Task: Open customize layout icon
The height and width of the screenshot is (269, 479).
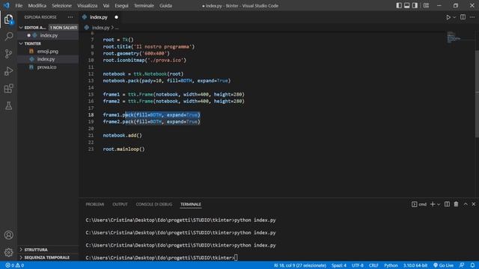Action: pyautogui.click(x=426, y=5)
